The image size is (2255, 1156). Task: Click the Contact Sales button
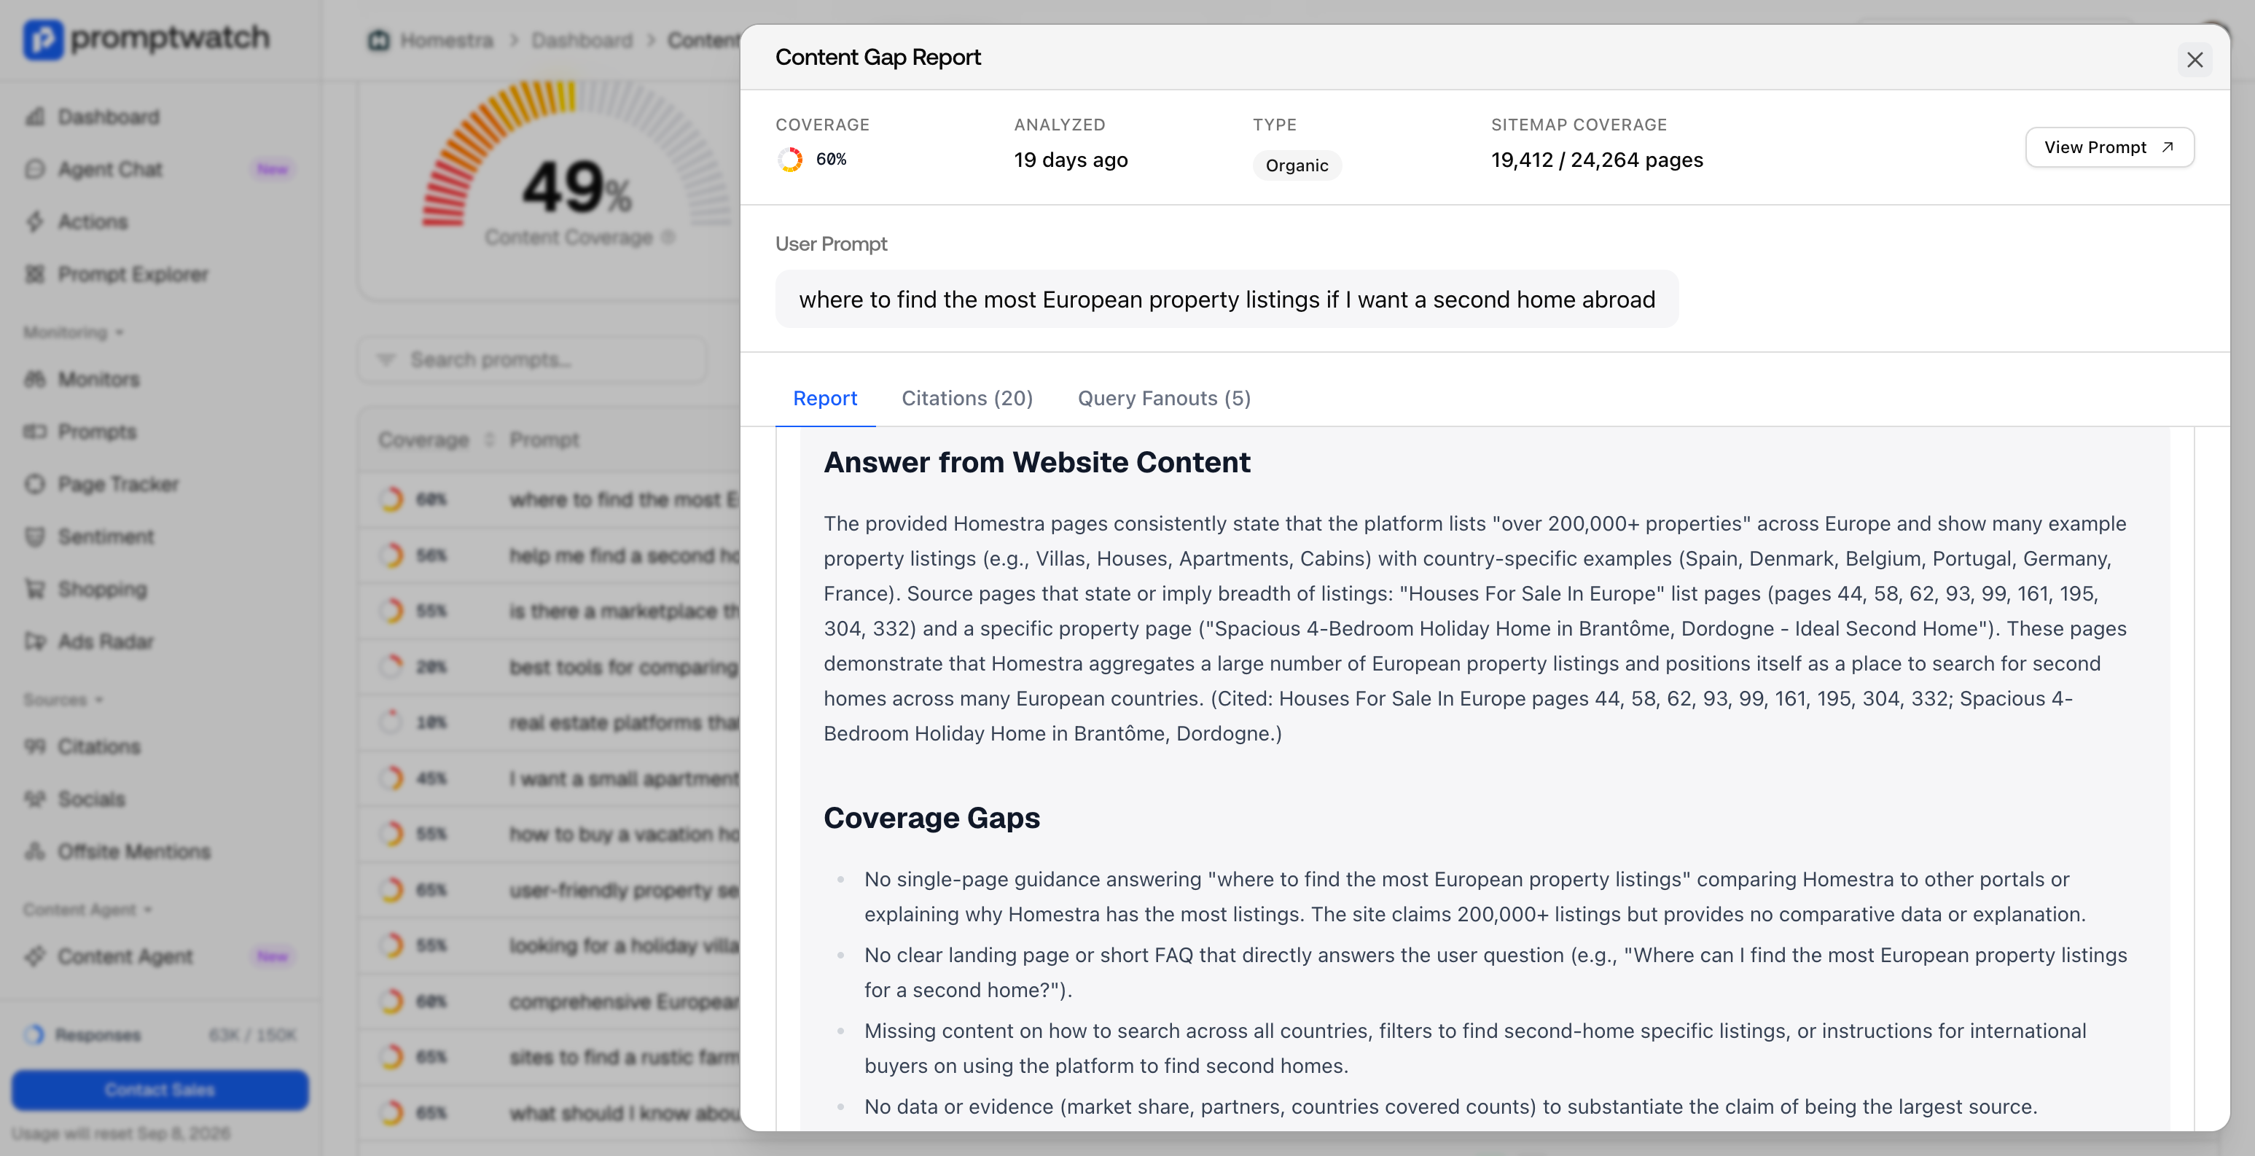160,1090
